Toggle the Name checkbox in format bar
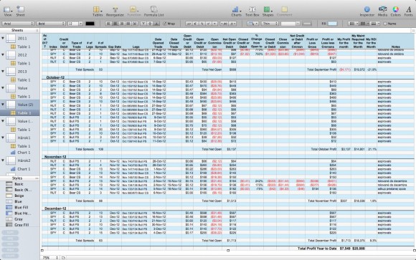Image resolution: width=416 pixels, height=260 pixels. 385,24
